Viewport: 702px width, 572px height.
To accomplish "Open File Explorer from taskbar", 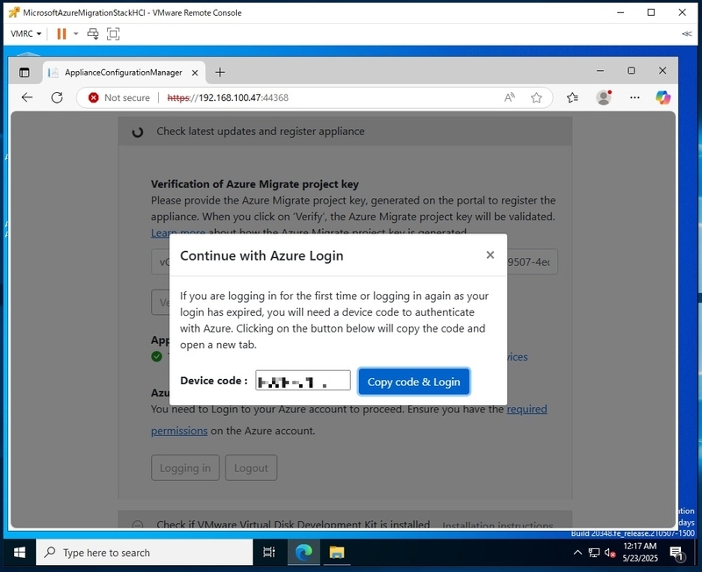I will coord(337,553).
